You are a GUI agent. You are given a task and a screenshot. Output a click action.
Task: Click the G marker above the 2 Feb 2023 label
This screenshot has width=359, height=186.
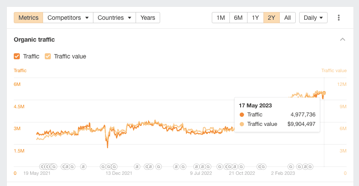[291, 167]
